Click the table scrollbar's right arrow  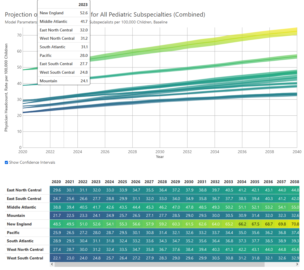[297, 264]
